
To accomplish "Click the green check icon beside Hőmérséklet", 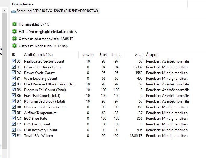I will tap(14, 24).
